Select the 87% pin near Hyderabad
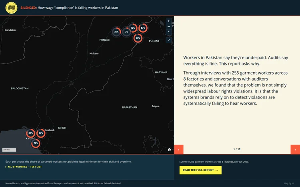 [x=41, y=133]
